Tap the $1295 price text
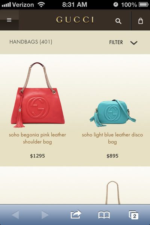 37,156
